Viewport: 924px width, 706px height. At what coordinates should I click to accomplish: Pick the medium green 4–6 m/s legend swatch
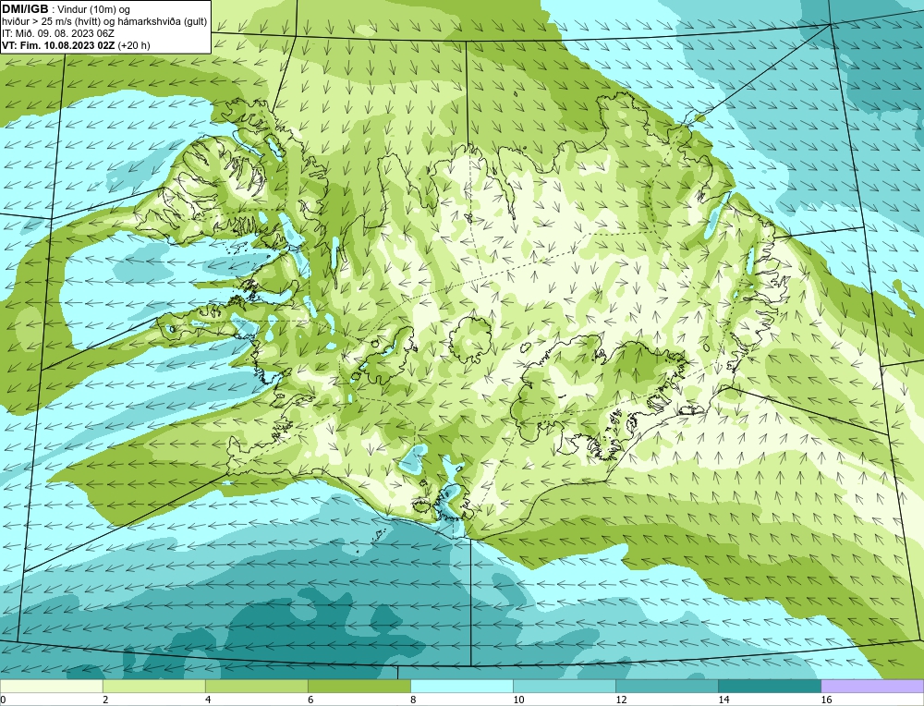point(256,687)
